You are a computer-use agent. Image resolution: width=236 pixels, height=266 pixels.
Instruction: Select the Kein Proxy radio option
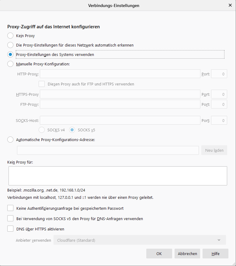coord(10,36)
